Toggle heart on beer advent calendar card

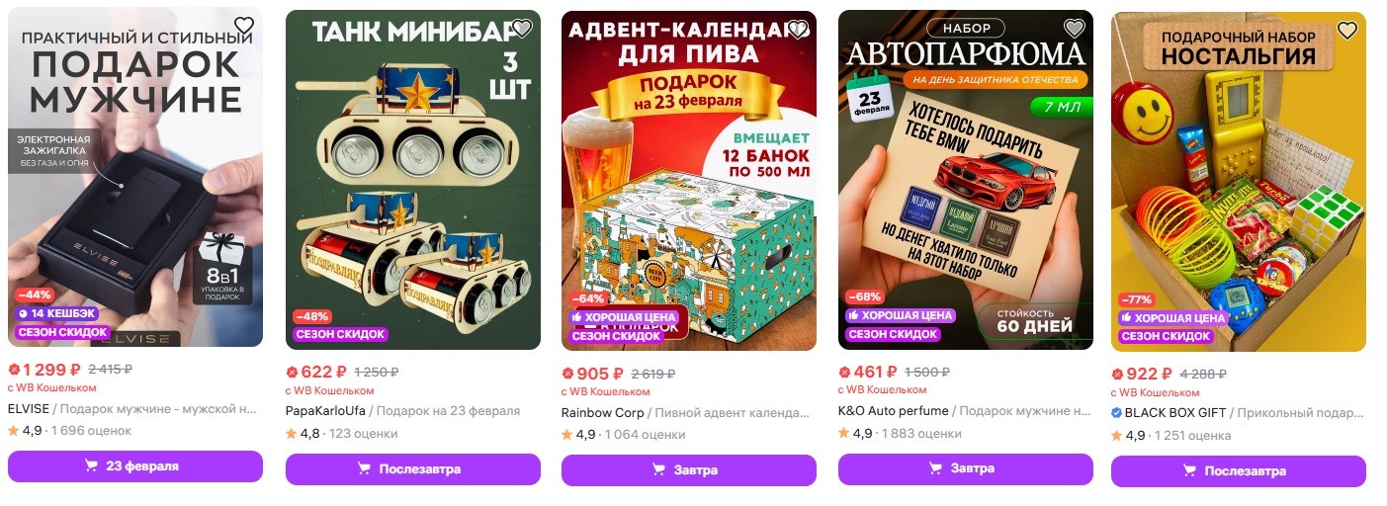797,29
